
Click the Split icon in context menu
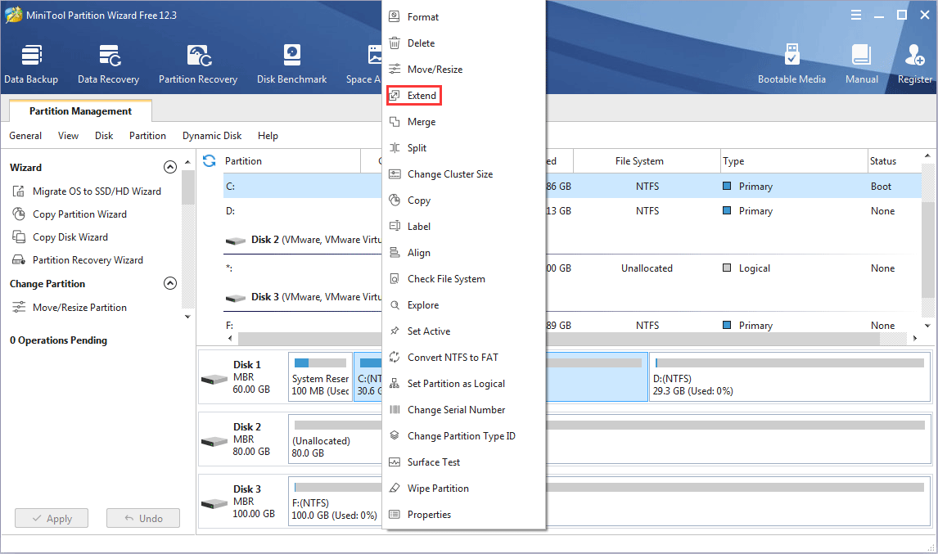pos(395,148)
